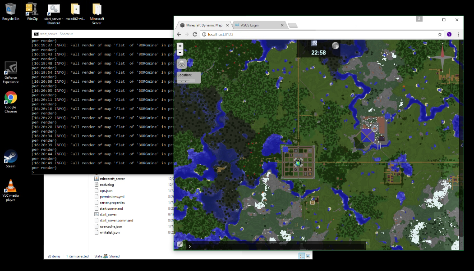Image resolution: width=474 pixels, height=271 pixels.
Task: Switch to the Minecraft Dynamic Map tab
Action: [x=204, y=25]
